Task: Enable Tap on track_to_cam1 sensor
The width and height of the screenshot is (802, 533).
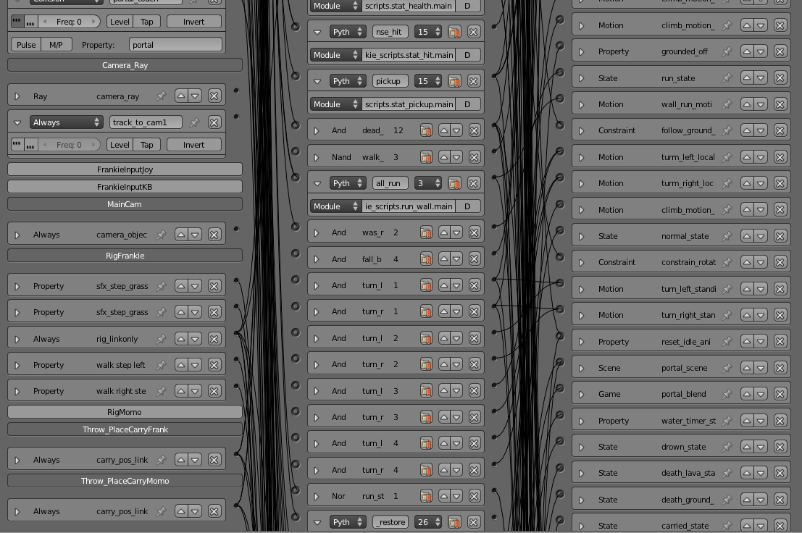Action: [147, 145]
